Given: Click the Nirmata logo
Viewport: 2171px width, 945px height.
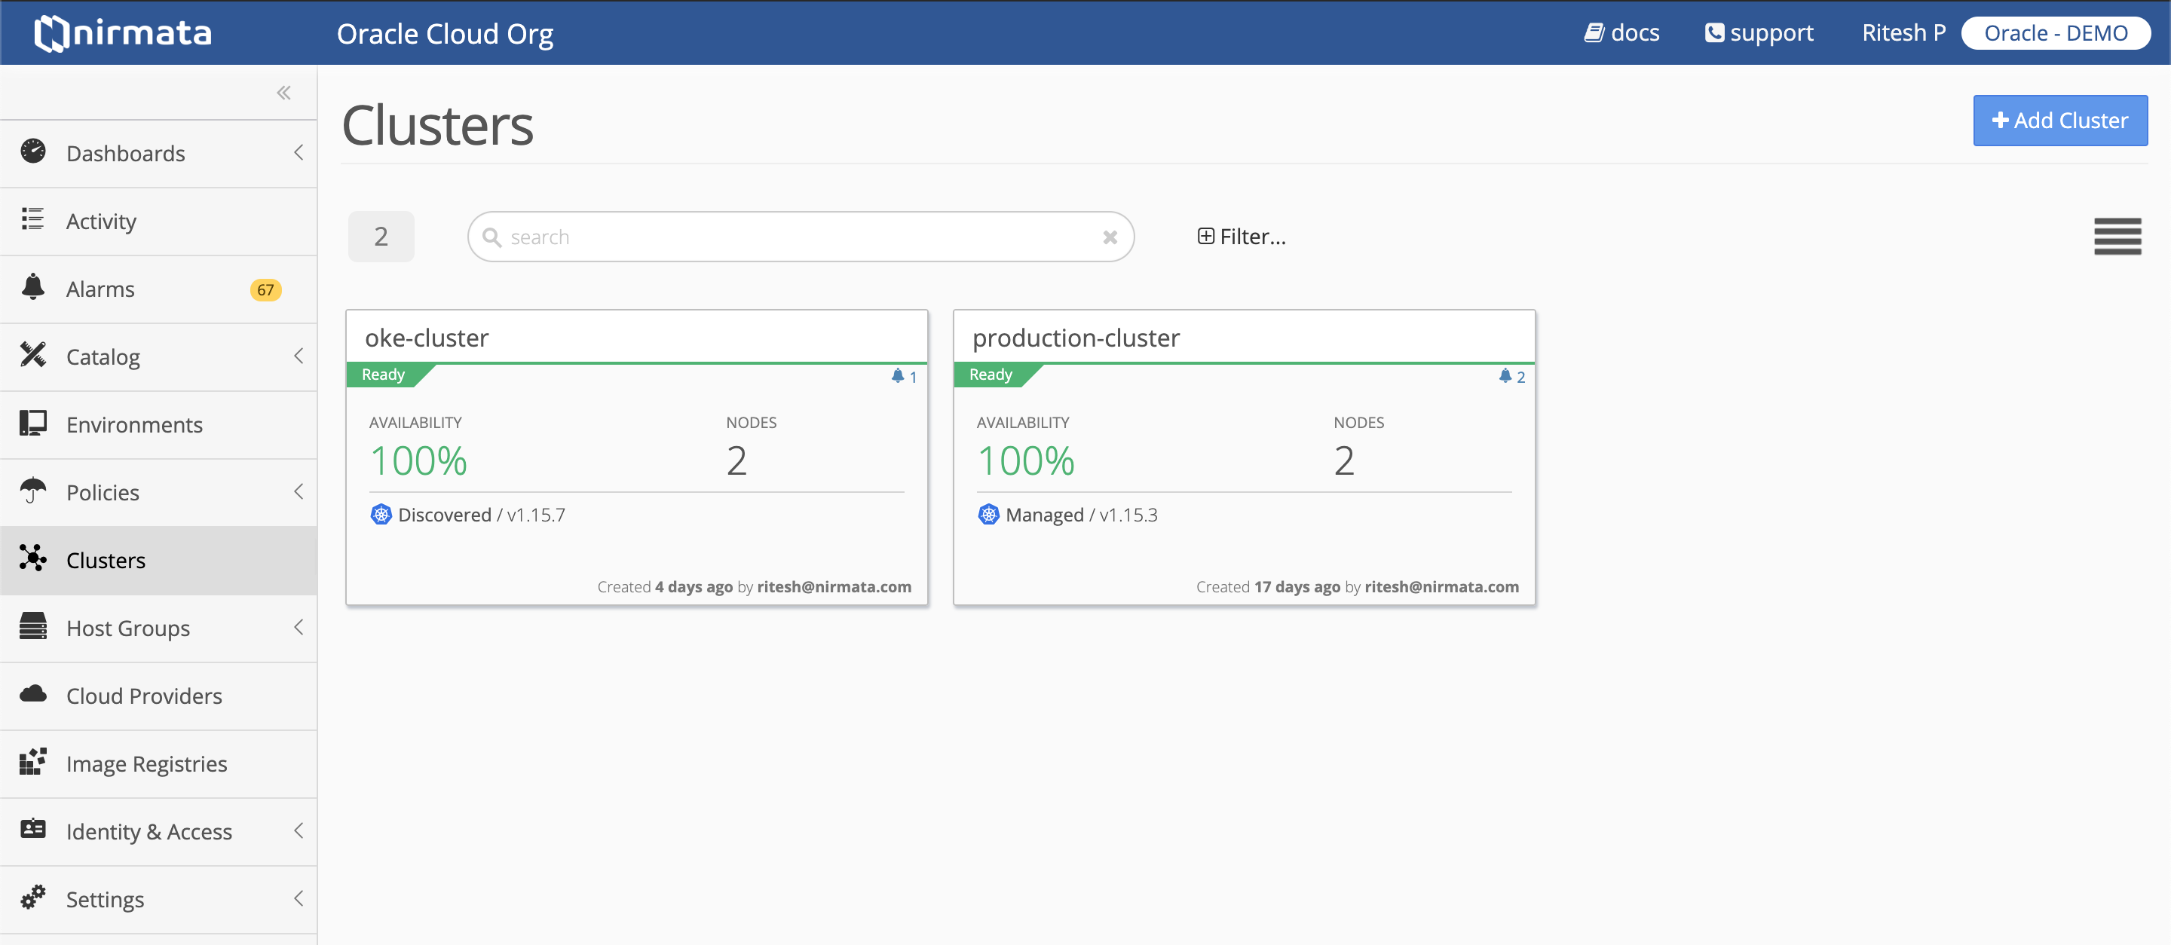Looking at the screenshot, I should pyautogui.click(x=123, y=33).
